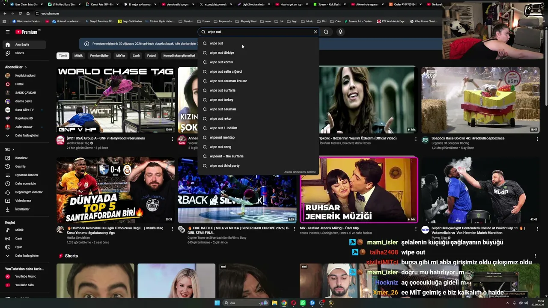The height and width of the screenshot is (308, 548).
Task: Switch to the 'Kamal Reis GIF' browser tab
Action: [x=102, y=4]
